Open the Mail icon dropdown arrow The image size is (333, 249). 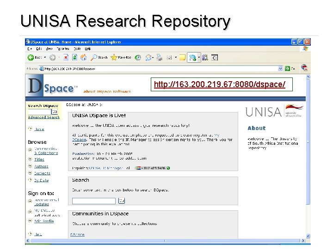coord(153,57)
